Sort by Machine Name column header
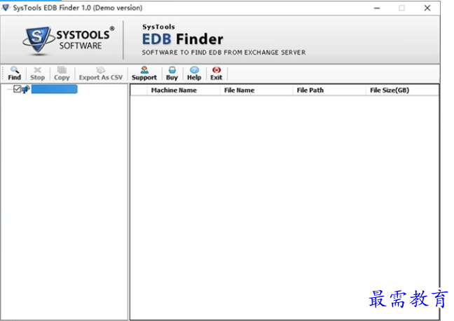The width and height of the screenshot is (454, 321). tap(184, 90)
